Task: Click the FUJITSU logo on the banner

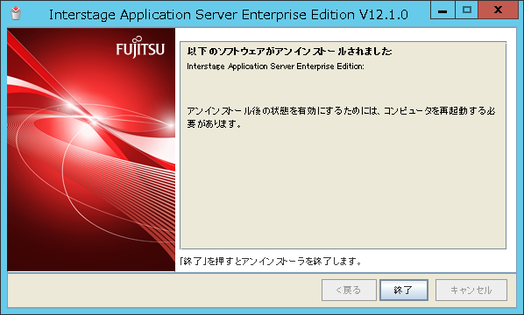Action: click(x=140, y=47)
